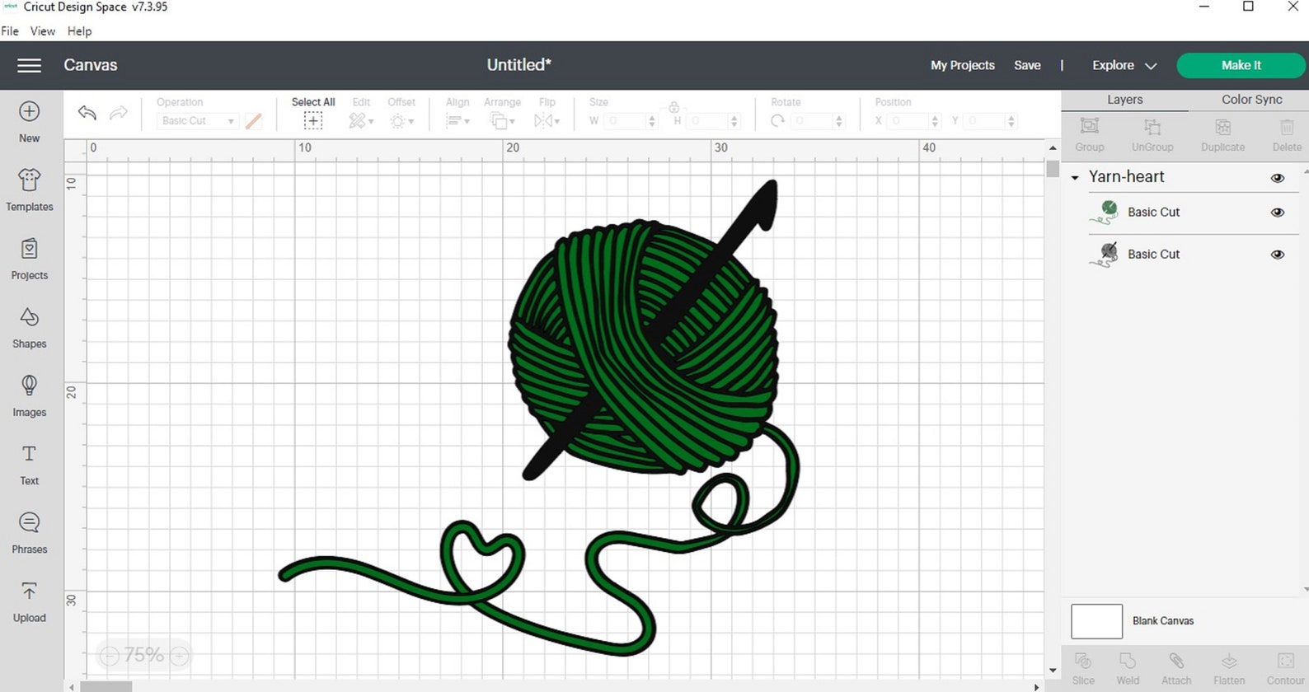The height and width of the screenshot is (692, 1309).
Task: Open the File menu
Action: (10, 31)
